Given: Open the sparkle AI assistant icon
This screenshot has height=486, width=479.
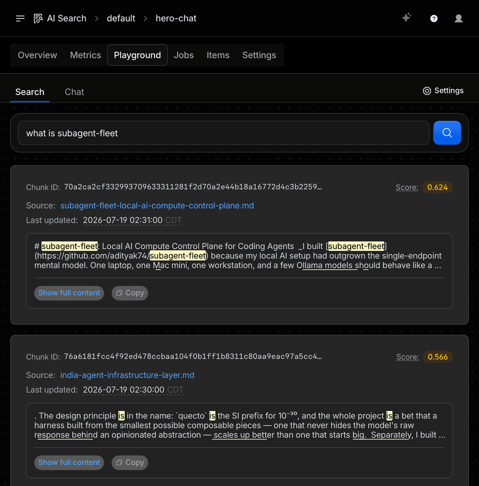Looking at the screenshot, I should click(x=407, y=17).
